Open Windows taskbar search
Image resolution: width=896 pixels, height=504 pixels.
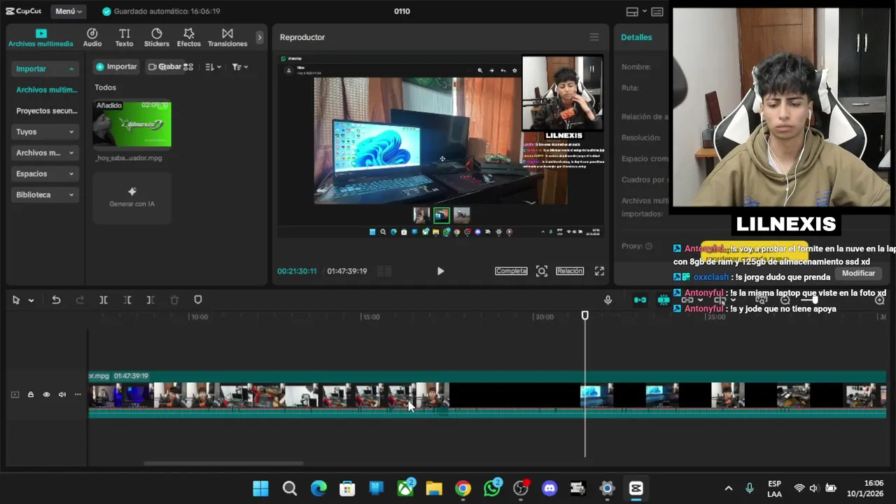tap(290, 488)
